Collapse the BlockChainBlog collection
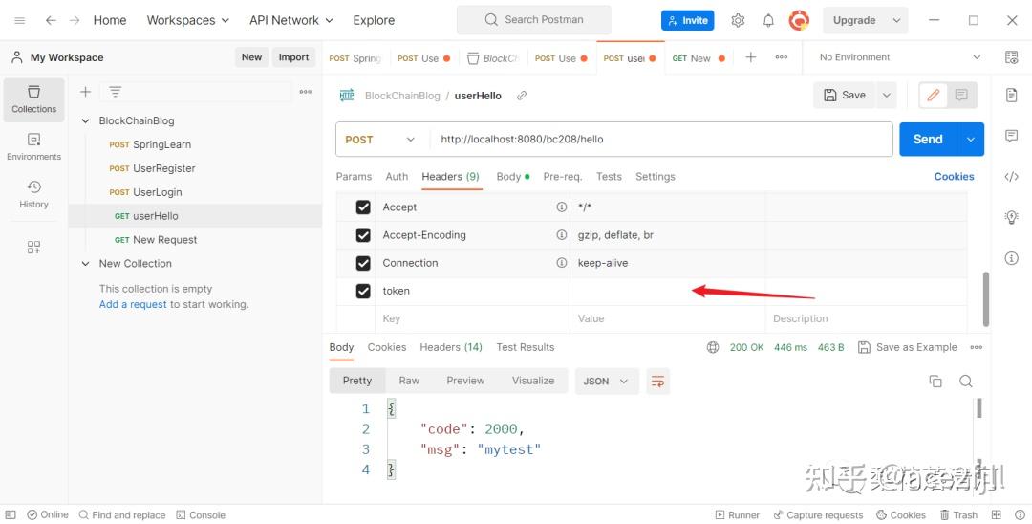1032x524 pixels. (x=85, y=121)
